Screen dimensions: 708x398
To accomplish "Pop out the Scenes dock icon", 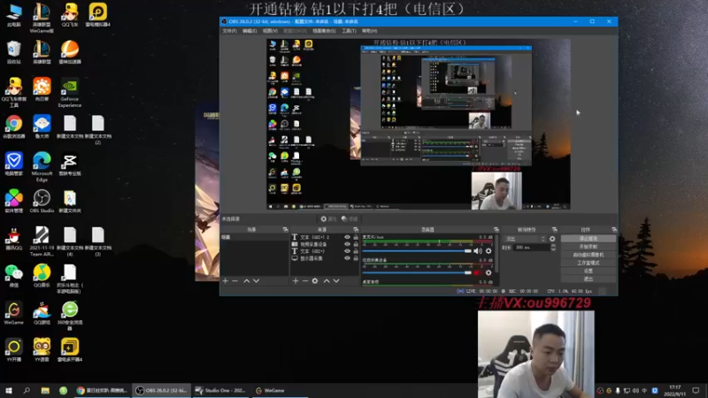I will tap(285, 230).
